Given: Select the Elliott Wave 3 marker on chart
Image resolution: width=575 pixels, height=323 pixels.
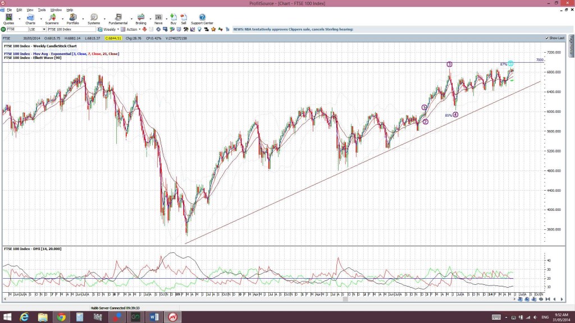Looking at the screenshot, I should (x=449, y=64).
